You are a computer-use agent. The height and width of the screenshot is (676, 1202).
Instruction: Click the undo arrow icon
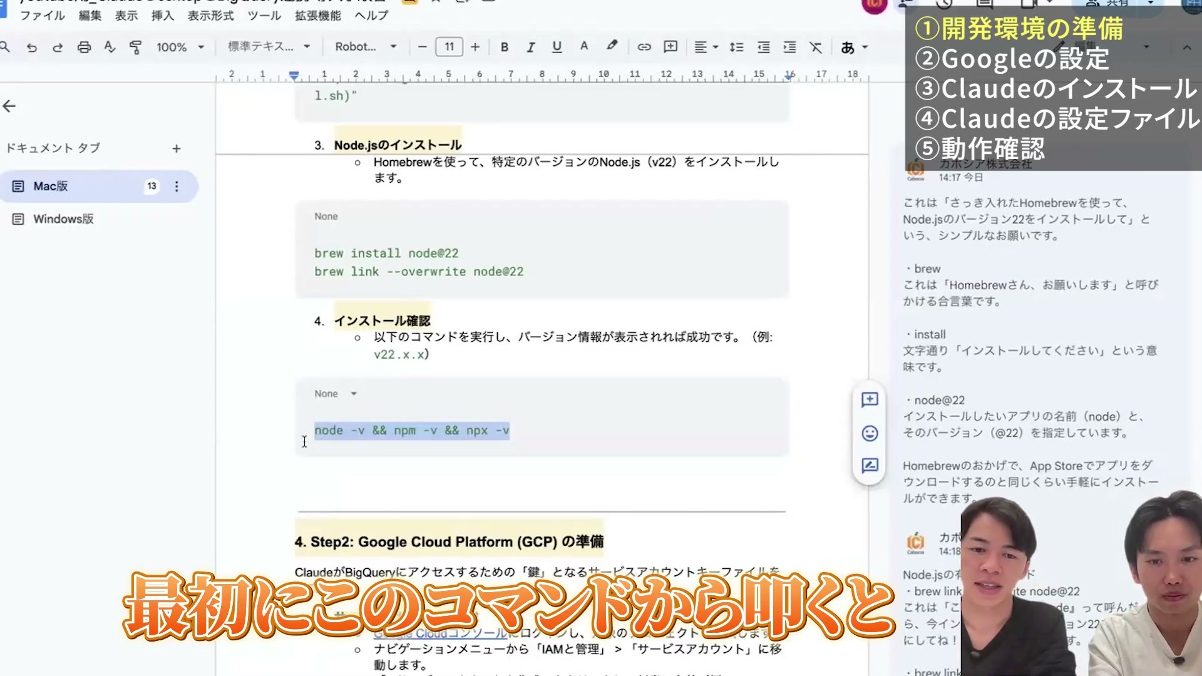click(32, 48)
